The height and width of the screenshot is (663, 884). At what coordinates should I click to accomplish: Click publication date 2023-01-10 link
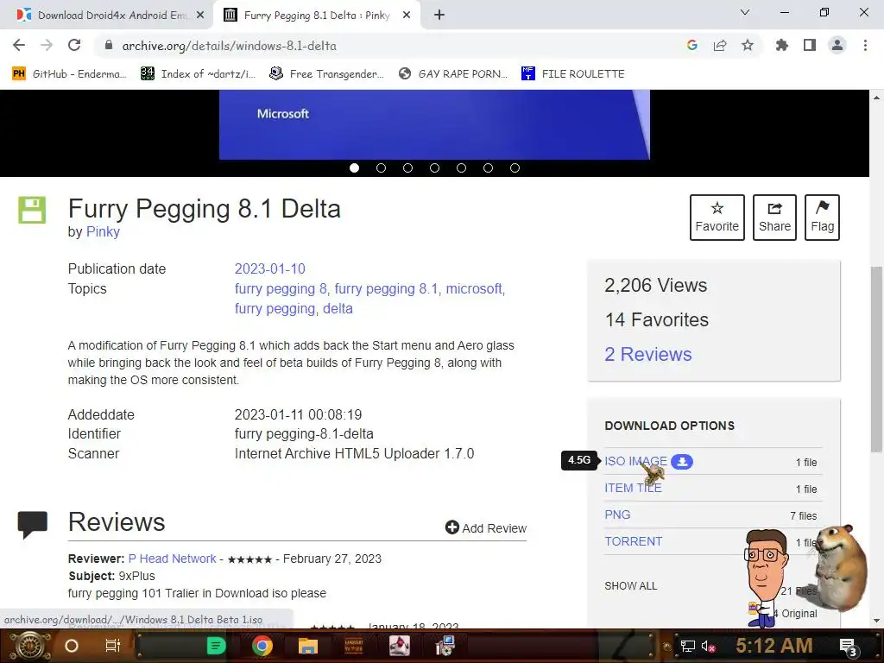point(269,269)
